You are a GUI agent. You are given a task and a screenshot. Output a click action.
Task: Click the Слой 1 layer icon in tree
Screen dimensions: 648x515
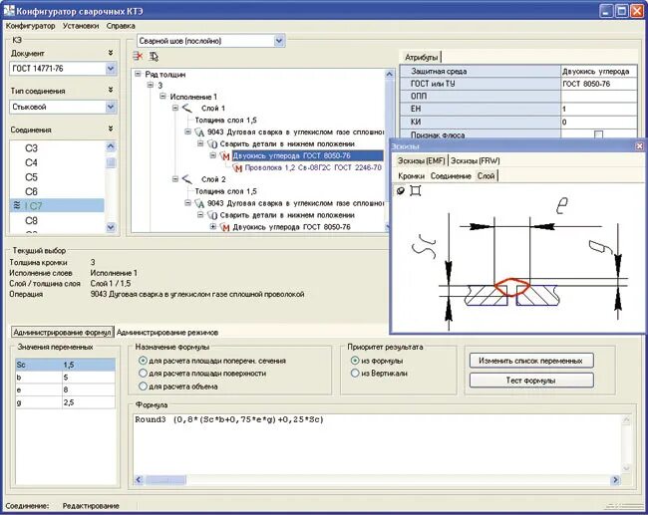[187, 109]
